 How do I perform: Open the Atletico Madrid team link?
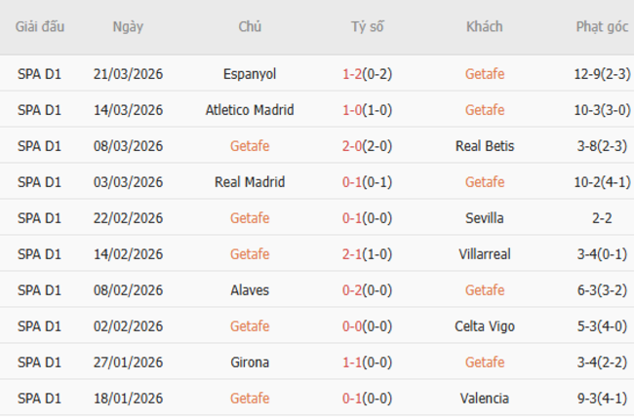click(250, 110)
